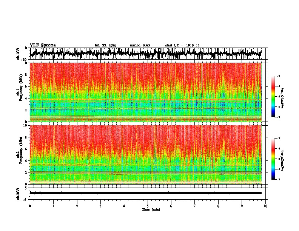Screen dimensions: 299x231
Task: Select the 10 minute tick label on time axis
Action: point(265,206)
